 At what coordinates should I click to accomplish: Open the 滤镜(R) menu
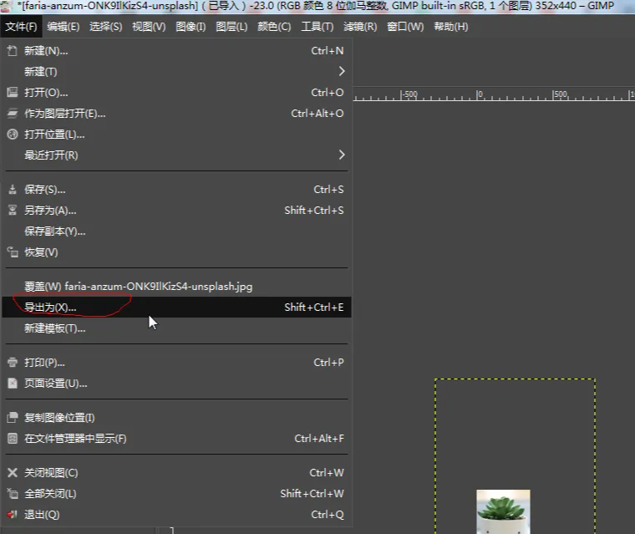point(360,27)
